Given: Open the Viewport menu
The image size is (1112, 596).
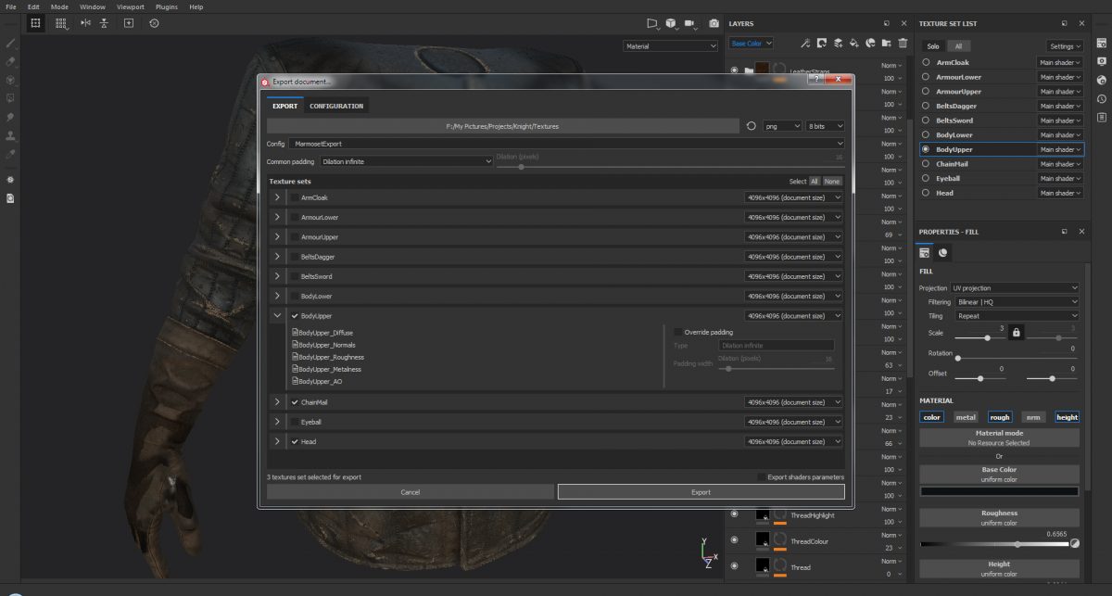Looking at the screenshot, I should point(130,6).
